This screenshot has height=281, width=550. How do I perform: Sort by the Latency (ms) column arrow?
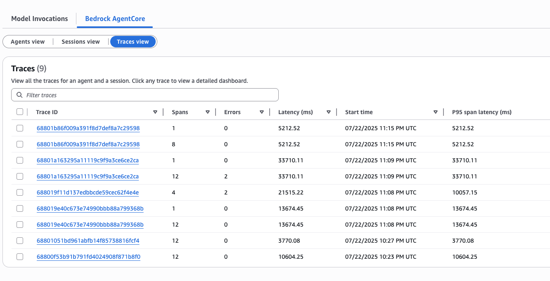(x=329, y=112)
